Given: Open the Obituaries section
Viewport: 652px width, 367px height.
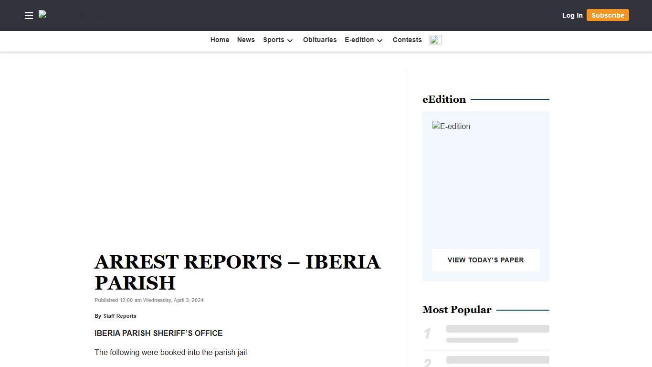Looking at the screenshot, I should 320,40.
